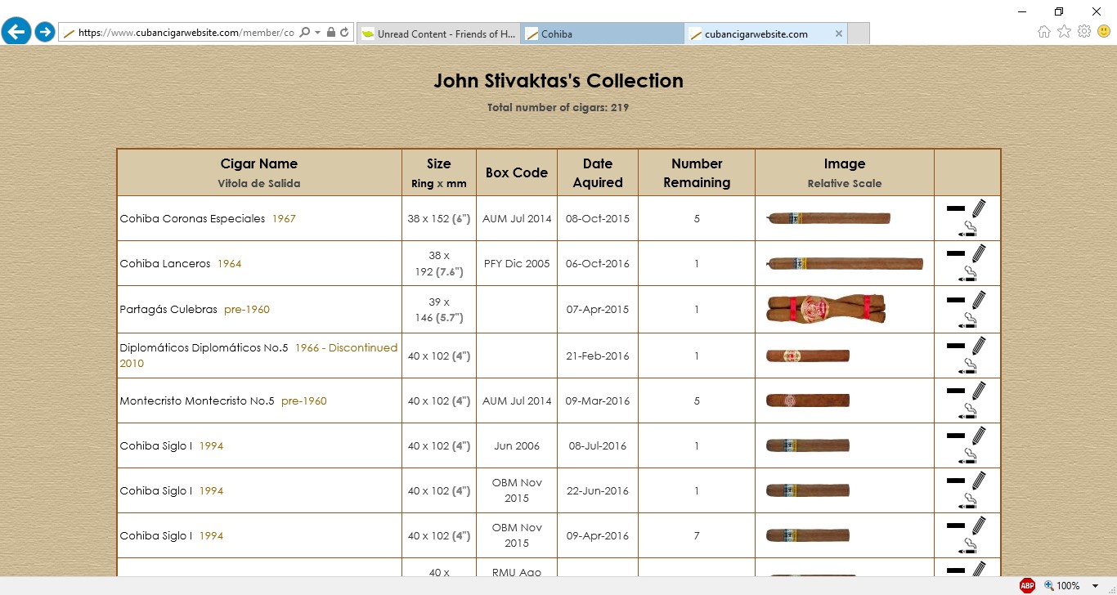
Task: Click the Box Code column header
Action: [x=517, y=172]
